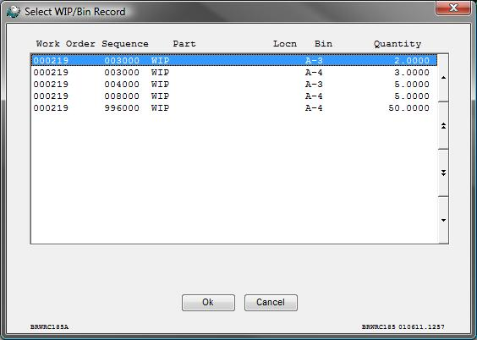Select the record with sequence 004000
This screenshot has height=340, width=477.
(x=234, y=85)
